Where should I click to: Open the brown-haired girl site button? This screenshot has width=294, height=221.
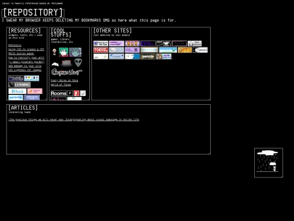point(164,56)
